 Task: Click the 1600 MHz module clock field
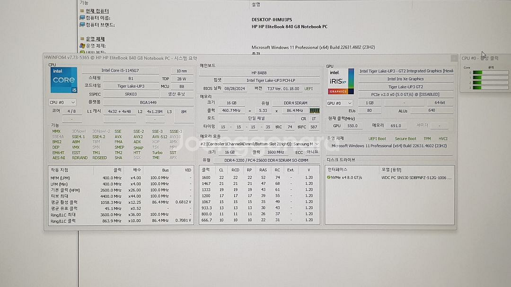(276, 152)
